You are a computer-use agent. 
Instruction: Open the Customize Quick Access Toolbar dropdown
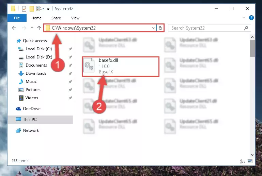pos(48,9)
